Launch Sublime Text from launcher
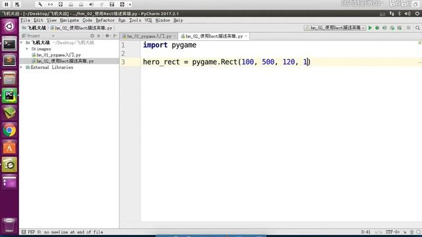 (x=9, y=61)
